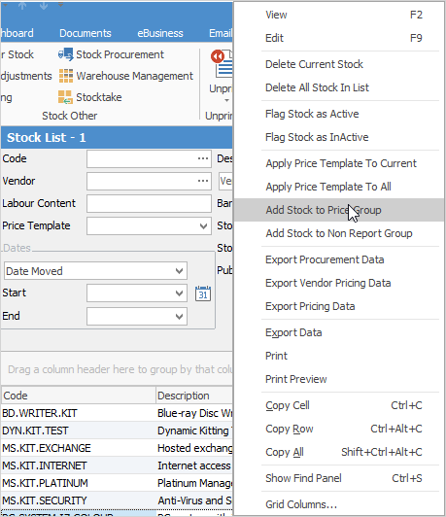Select Delete Current Stock

[x=339, y=64]
